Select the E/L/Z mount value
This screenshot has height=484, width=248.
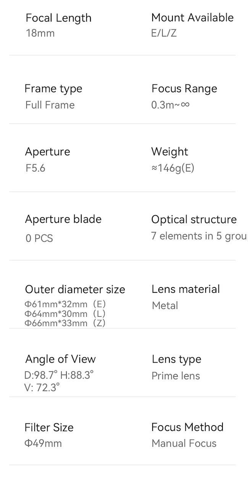pos(164,33)
